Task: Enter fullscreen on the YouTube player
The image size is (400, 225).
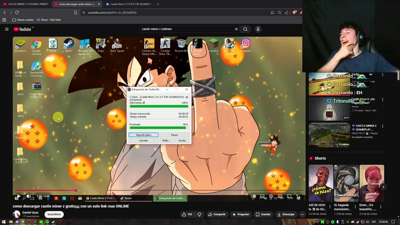Action: (x=298, y=197)
